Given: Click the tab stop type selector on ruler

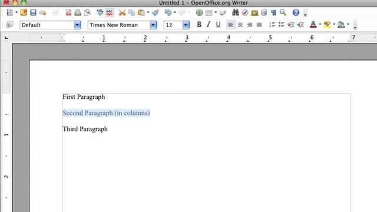Looking at the screenshot, I should tap(6, 38).
